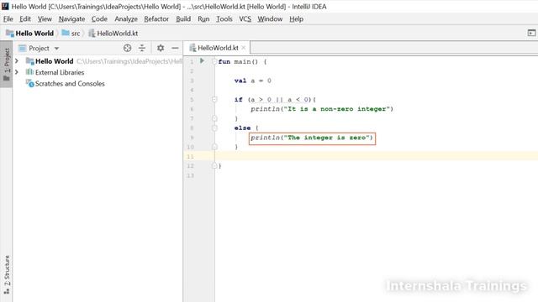
Task: Toggle the Z: Structure side tab
Action: (6, 275)
